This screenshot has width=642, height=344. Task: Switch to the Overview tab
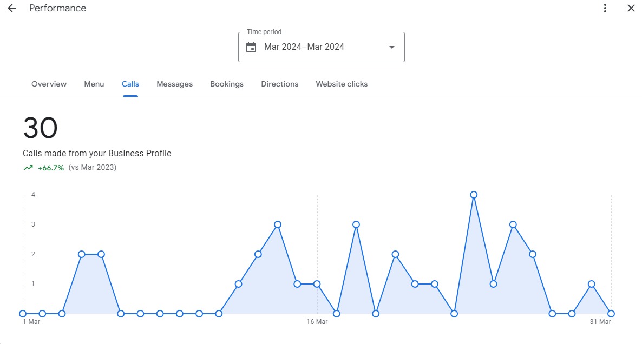pos(49,84)
